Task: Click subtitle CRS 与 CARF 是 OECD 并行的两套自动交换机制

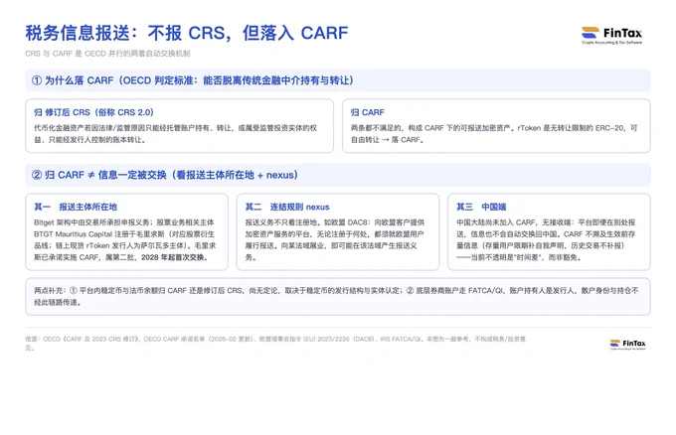Action: pos(107,54)
